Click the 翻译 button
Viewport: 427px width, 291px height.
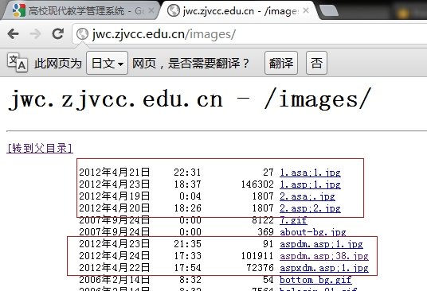coord(281,63)
